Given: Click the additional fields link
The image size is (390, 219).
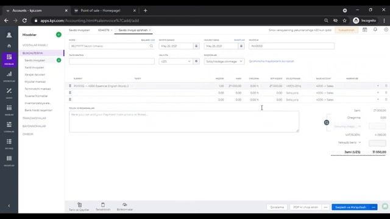Looking at the screenshot, I should tap(271, 61).
